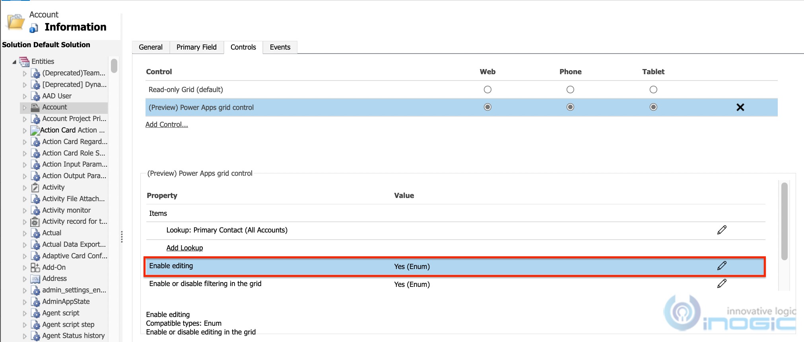
Task: Open the Primary Field tab
Action: click(196, 47)
